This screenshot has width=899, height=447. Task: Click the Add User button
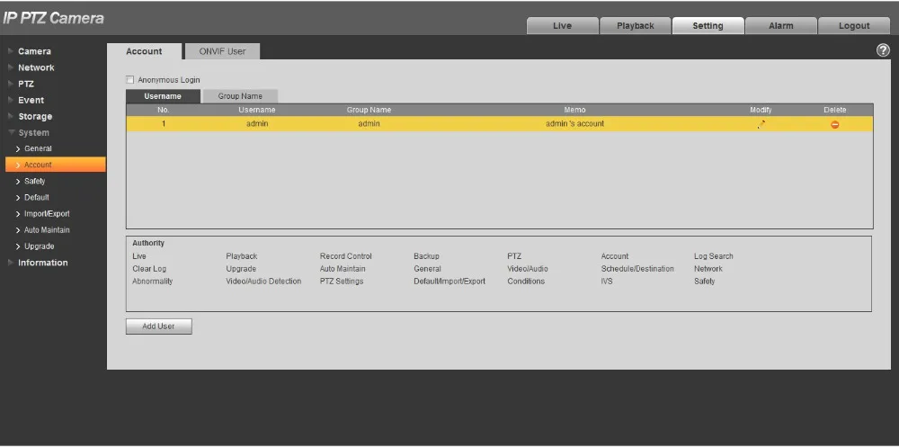tap(159, 326)
